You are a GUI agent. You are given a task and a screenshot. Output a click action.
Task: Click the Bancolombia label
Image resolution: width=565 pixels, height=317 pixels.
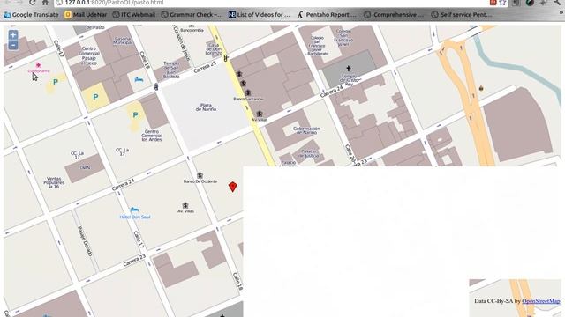tap(192, 30)
